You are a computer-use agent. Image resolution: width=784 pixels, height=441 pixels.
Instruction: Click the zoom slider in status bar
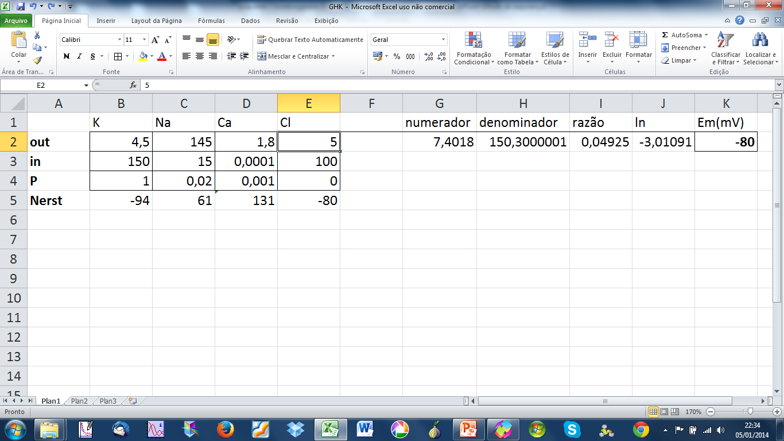(x=750, y=412)
